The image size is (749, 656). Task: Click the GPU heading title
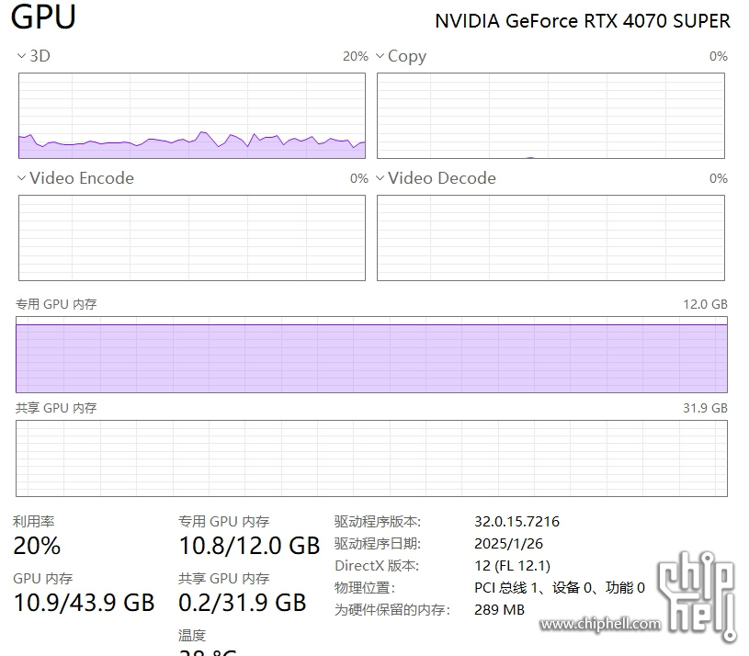pos(43,17)
